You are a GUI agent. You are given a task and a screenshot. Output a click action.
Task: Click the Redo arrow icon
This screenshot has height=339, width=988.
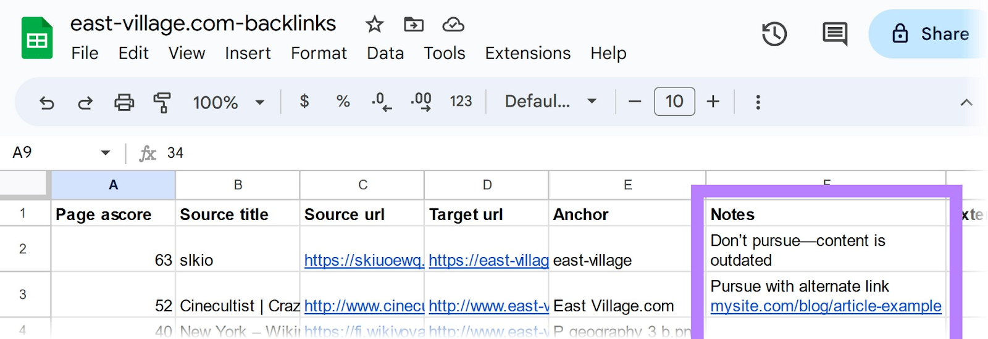pos(85,102)
